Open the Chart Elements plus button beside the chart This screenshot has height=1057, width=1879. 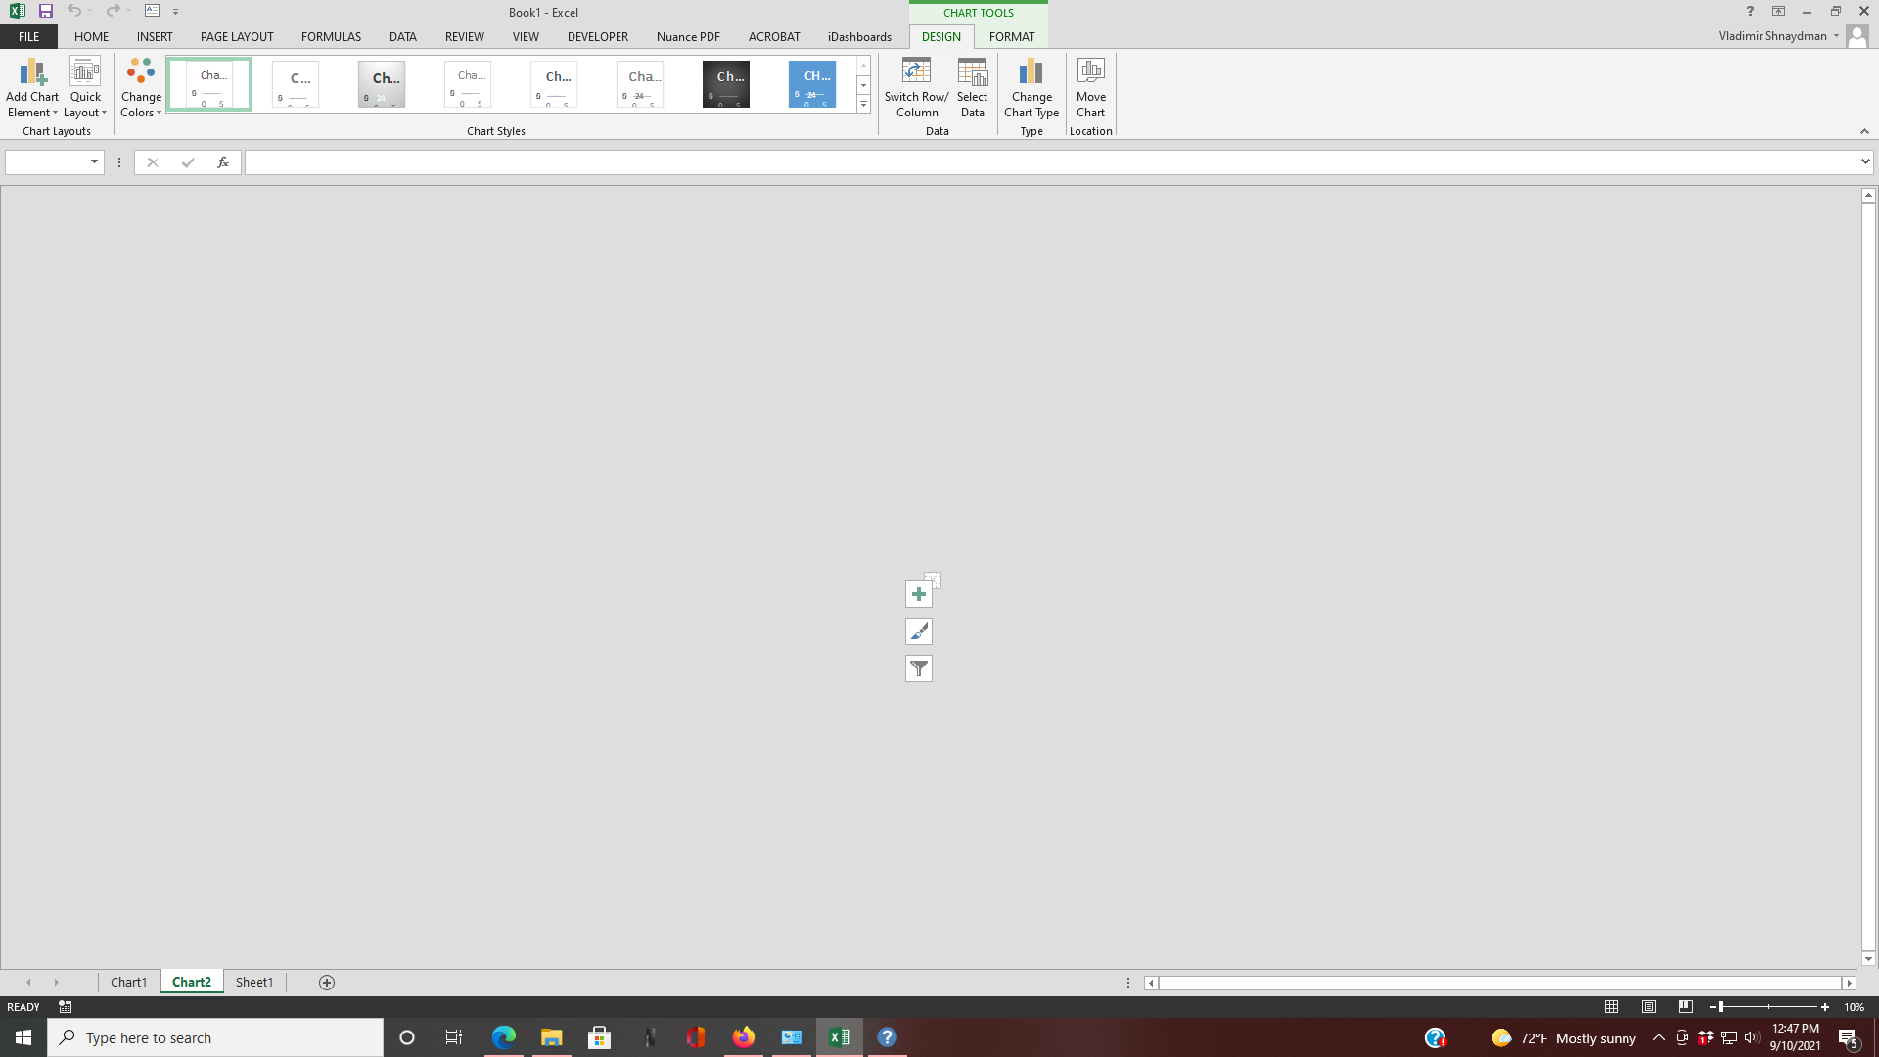click(918, 593)
